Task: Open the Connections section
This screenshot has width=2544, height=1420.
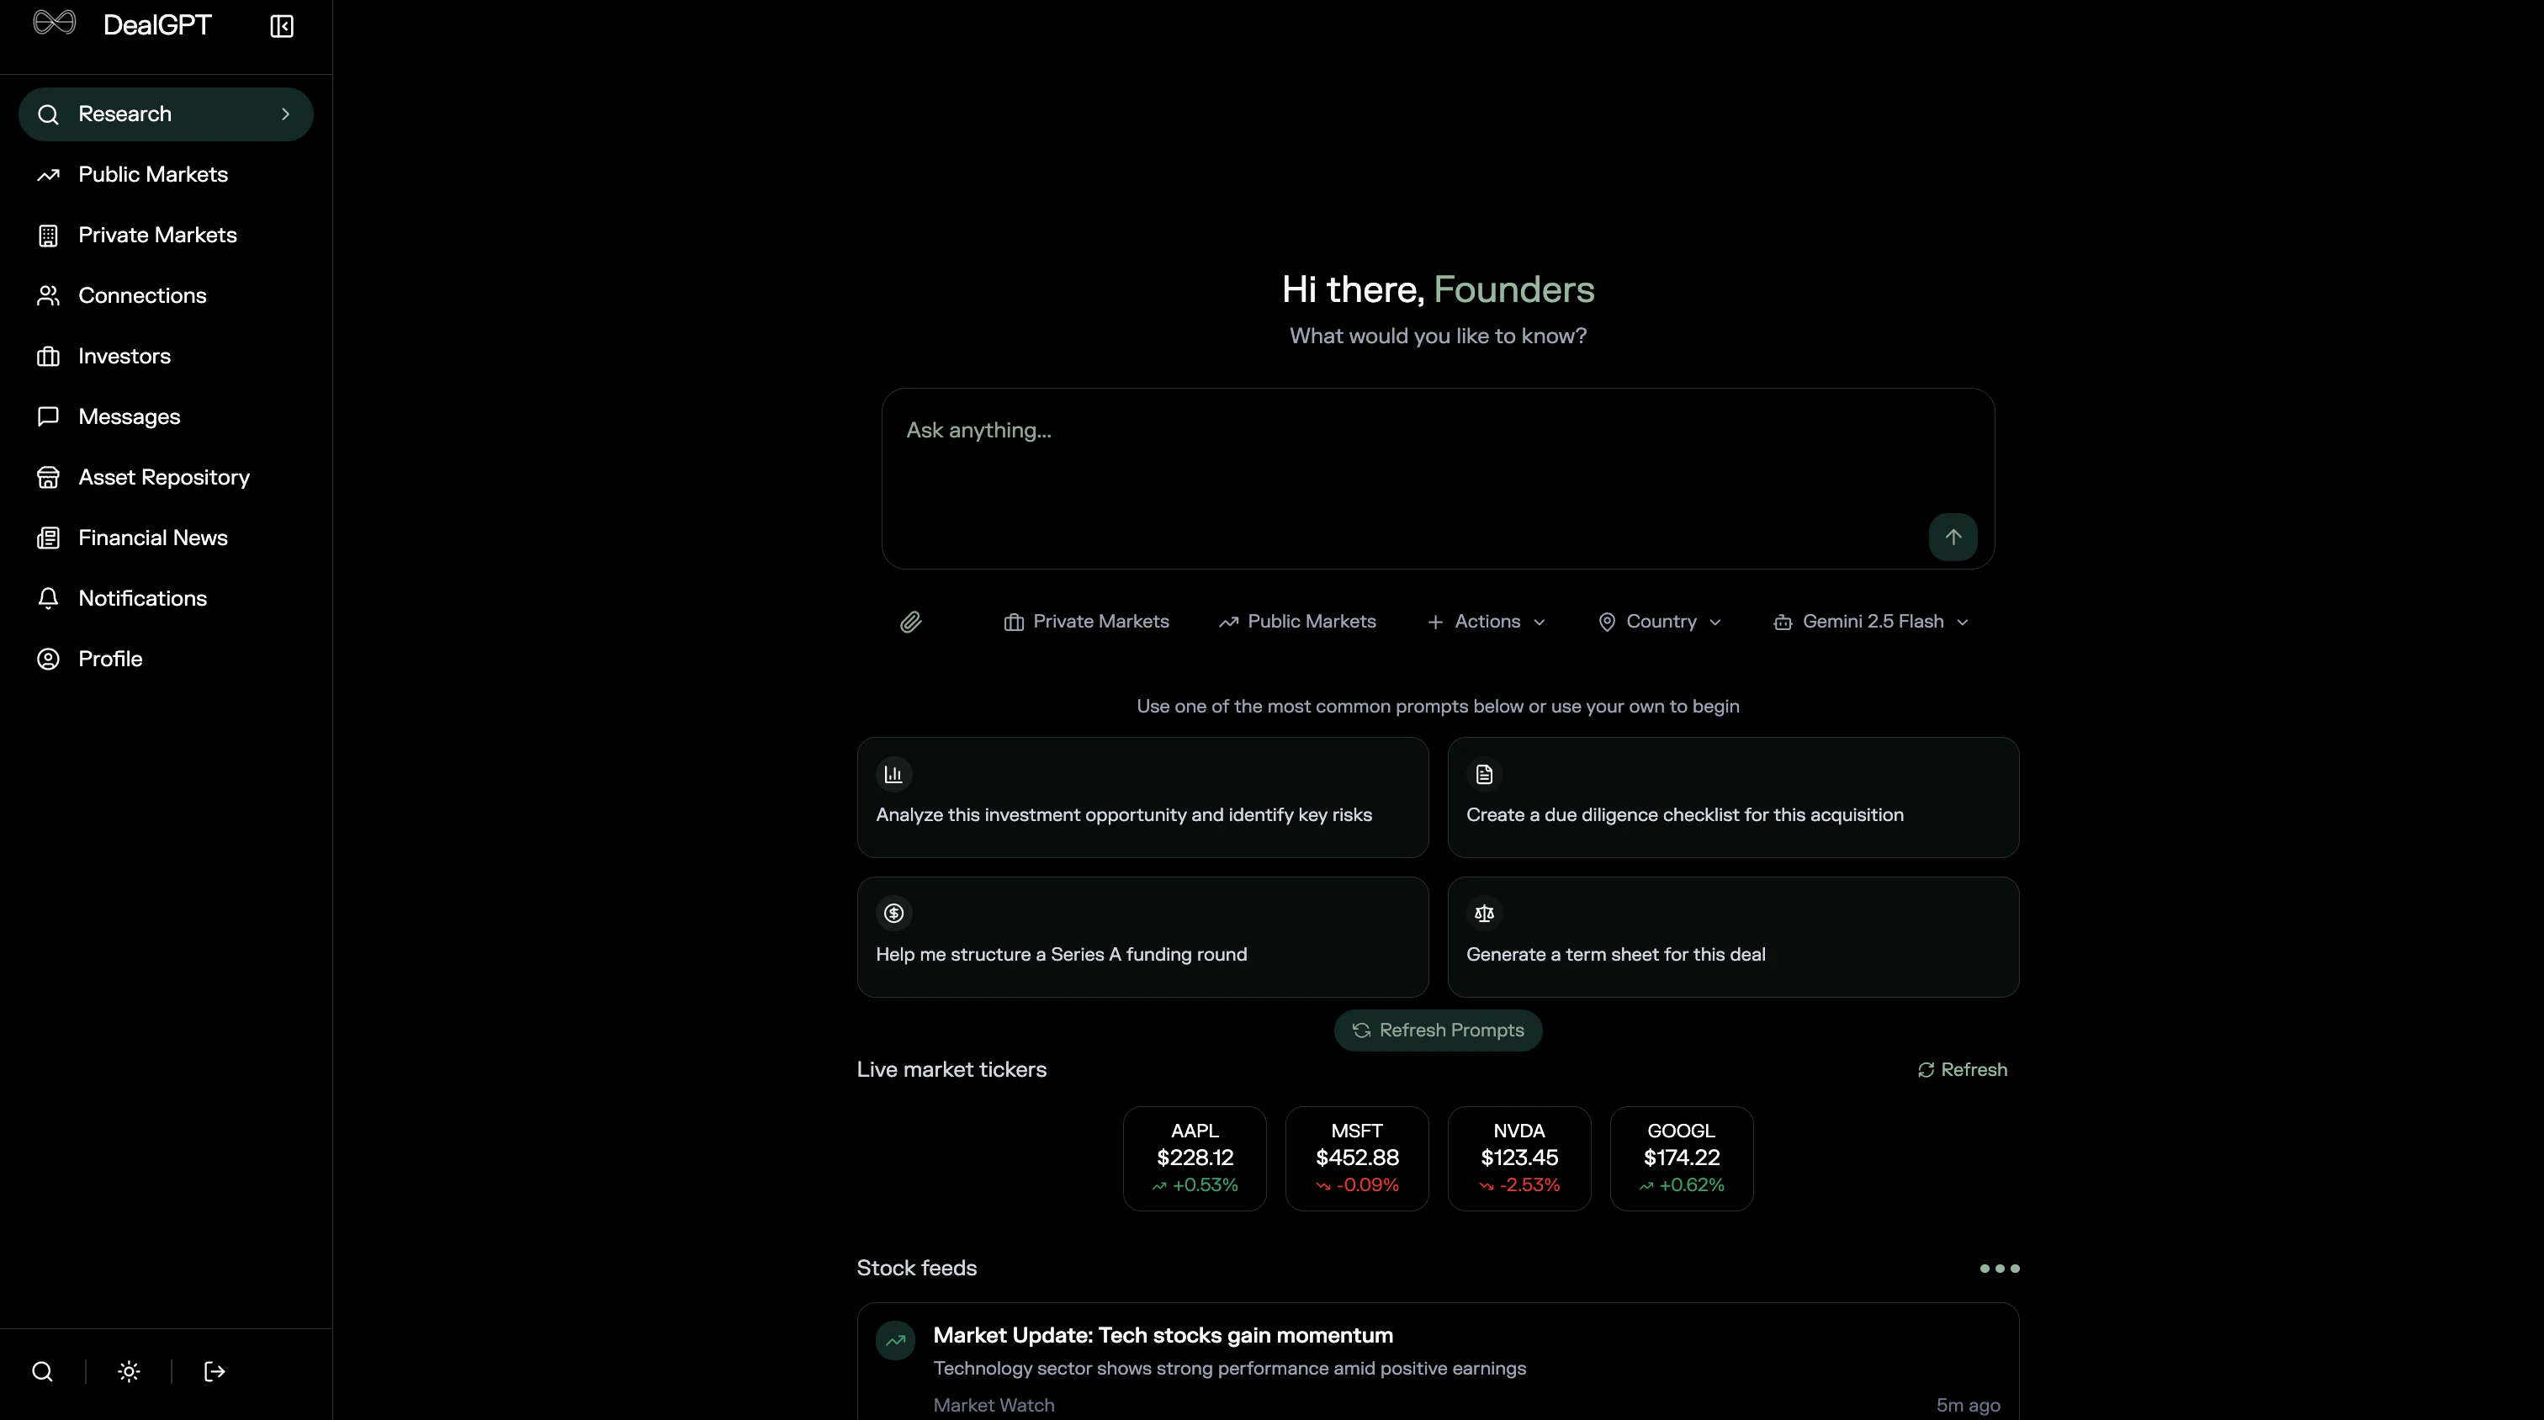Action: [x=142, y=295]
